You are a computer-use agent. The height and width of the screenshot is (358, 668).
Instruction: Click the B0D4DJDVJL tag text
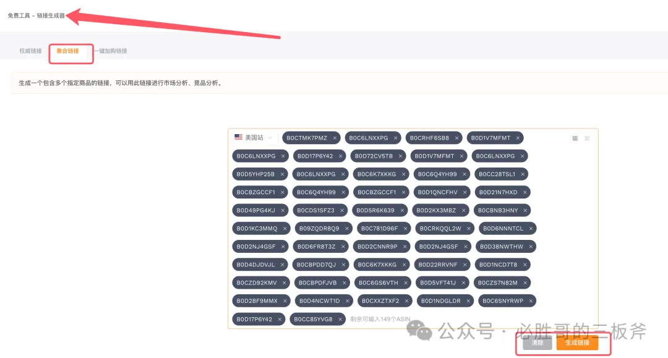(x=255, y=265)
